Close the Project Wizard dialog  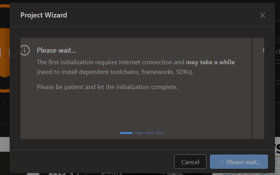pos(263,15)
